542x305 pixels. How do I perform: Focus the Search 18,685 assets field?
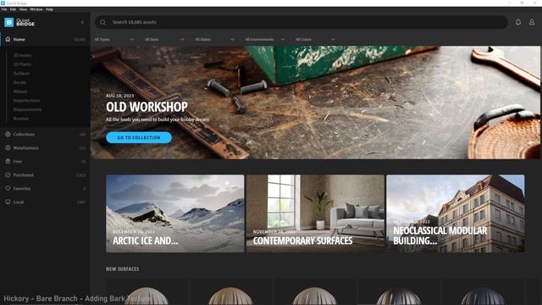301,22
